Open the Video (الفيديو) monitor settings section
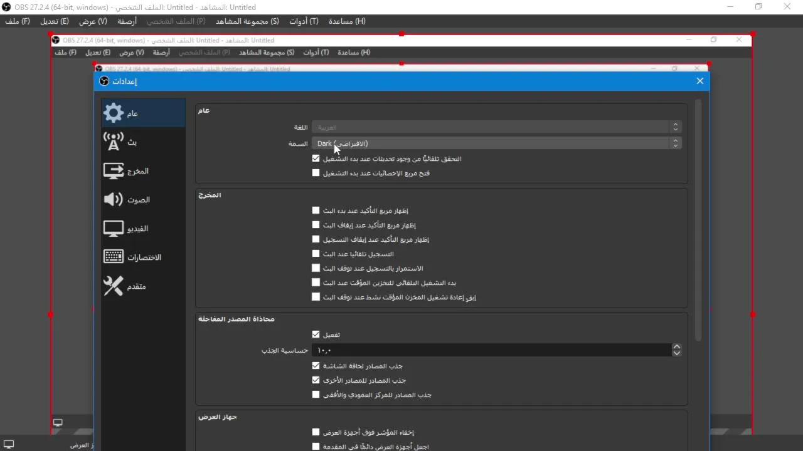803x451 pixels. [x=144, y=229]
